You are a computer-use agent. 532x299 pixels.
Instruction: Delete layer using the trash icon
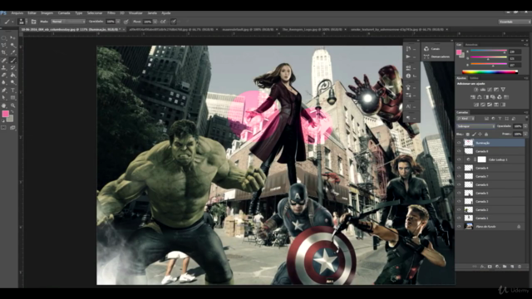click(x=520, y=267)
